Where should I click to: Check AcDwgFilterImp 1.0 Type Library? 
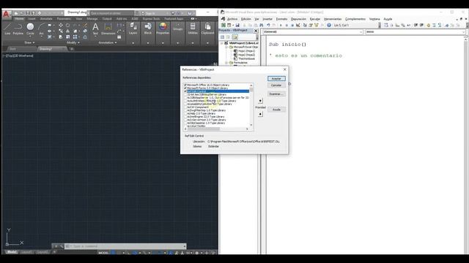(185, 110)
